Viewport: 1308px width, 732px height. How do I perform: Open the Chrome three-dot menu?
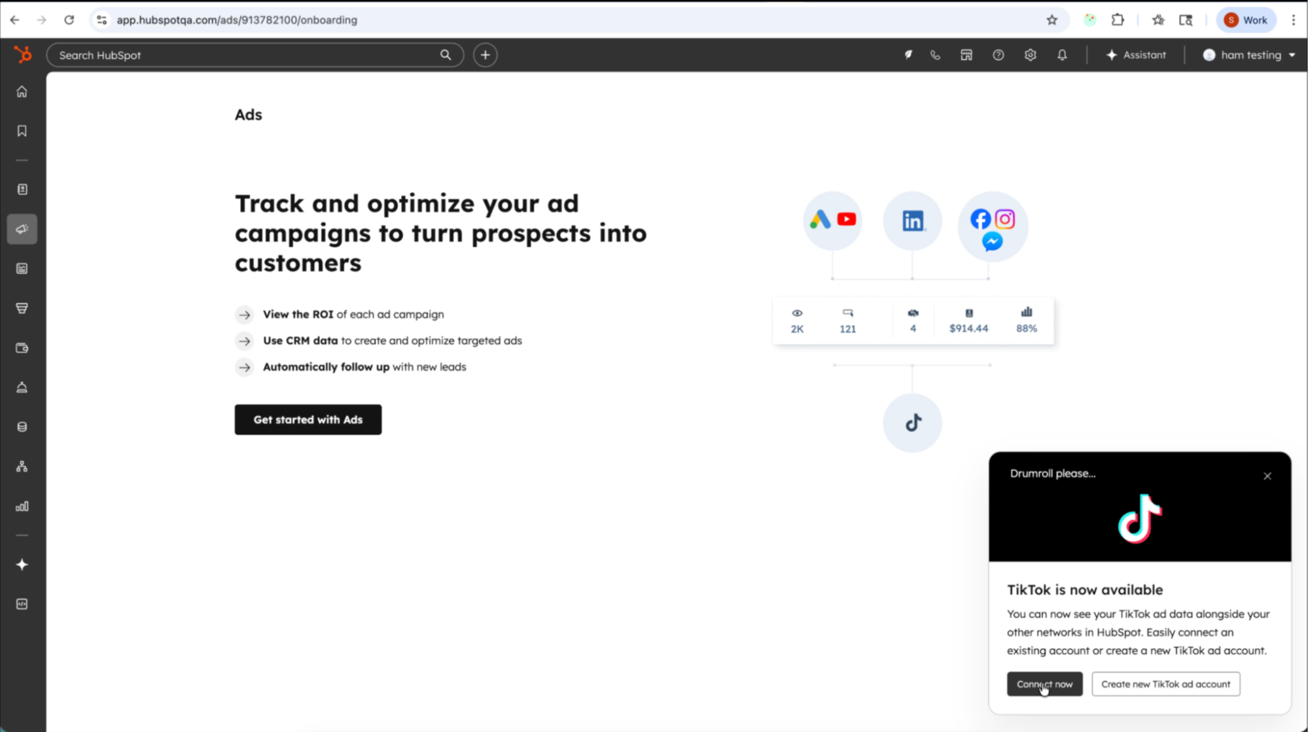point(1293,20)
